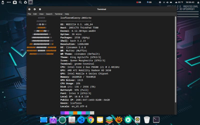Image resolution: width=200 pixels, height=125 pixels.
Task: Click the AMD ATI Mobility Radeon GPU line
Action: (86, 70)
